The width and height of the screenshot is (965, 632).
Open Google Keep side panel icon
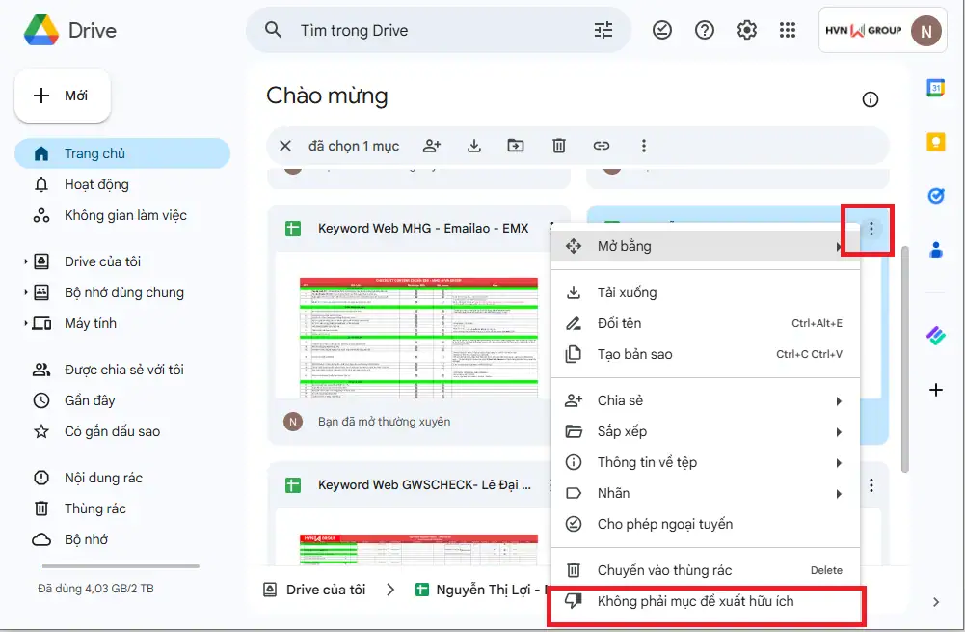935,142
